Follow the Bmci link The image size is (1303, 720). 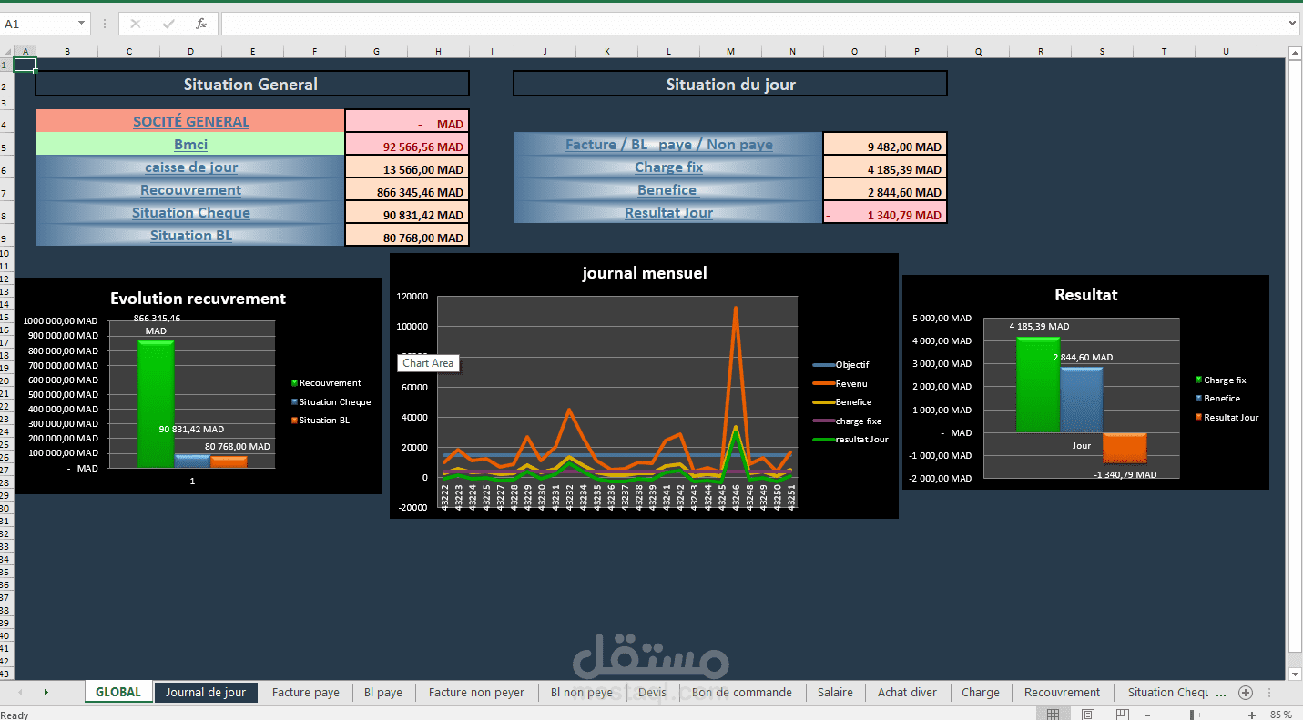tap(191, 144)
